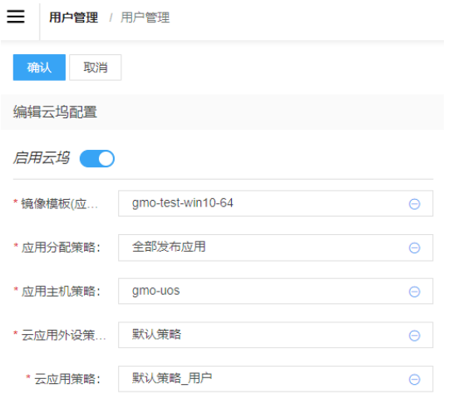The width and height of the screenshot is (463, 414).
Task: Click the truncated 云应用外设策… label
Action: click(63, 336)
